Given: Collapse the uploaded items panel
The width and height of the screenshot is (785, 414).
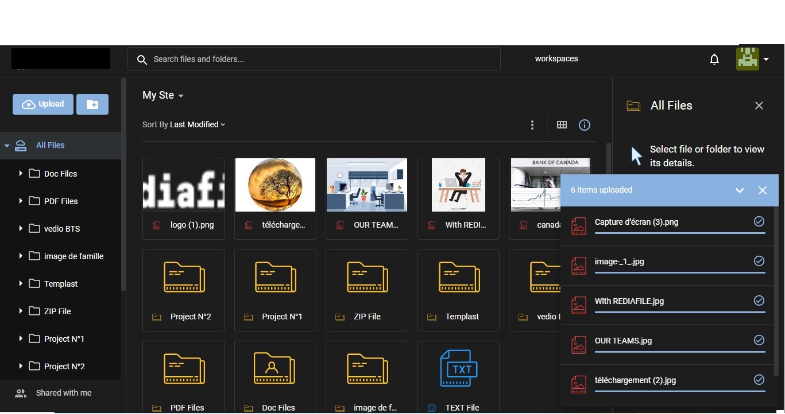Looking at the screenshot, I should tap(740, 190).
